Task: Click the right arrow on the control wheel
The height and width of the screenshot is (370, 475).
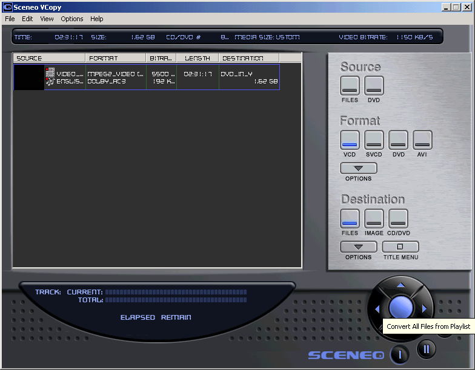Action: click(424, 309)
